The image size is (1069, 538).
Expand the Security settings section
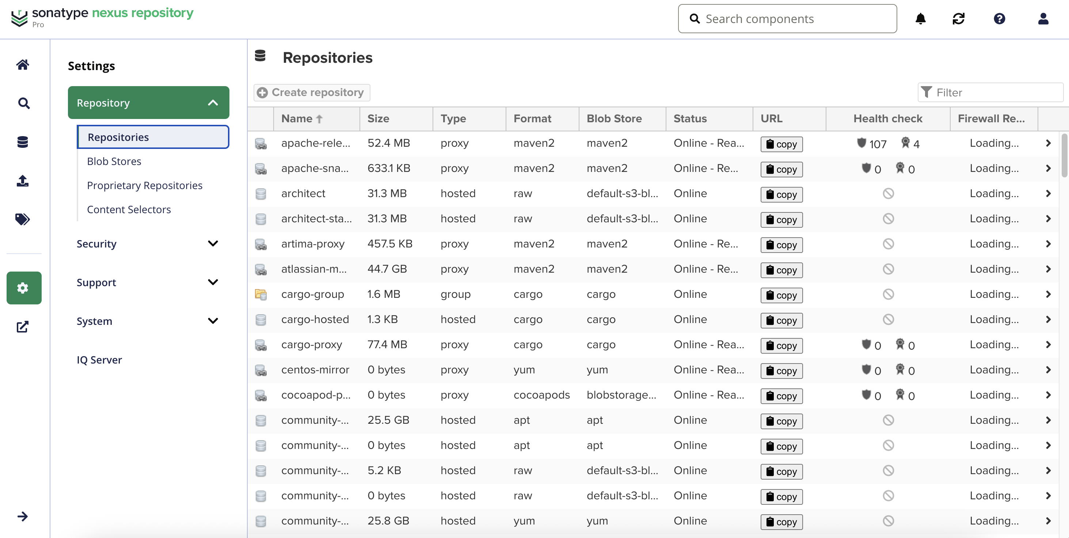pyautogui.click(x=148, y=243)
